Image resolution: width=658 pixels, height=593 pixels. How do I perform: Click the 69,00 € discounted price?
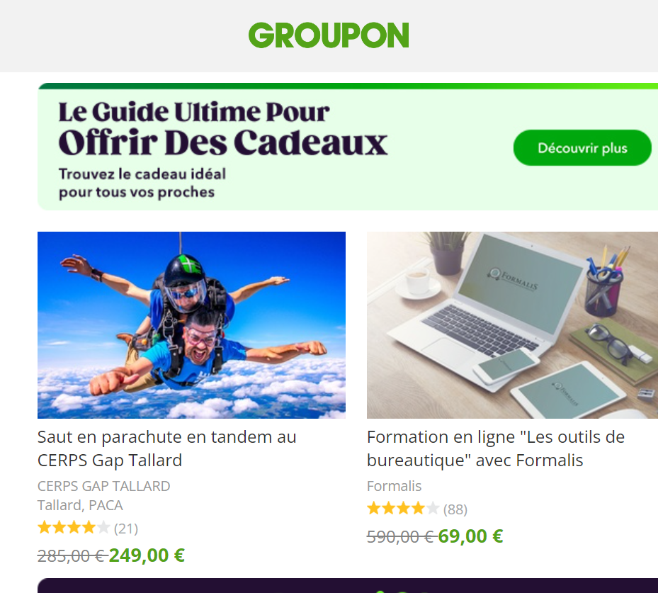click(x=470, y=536)
